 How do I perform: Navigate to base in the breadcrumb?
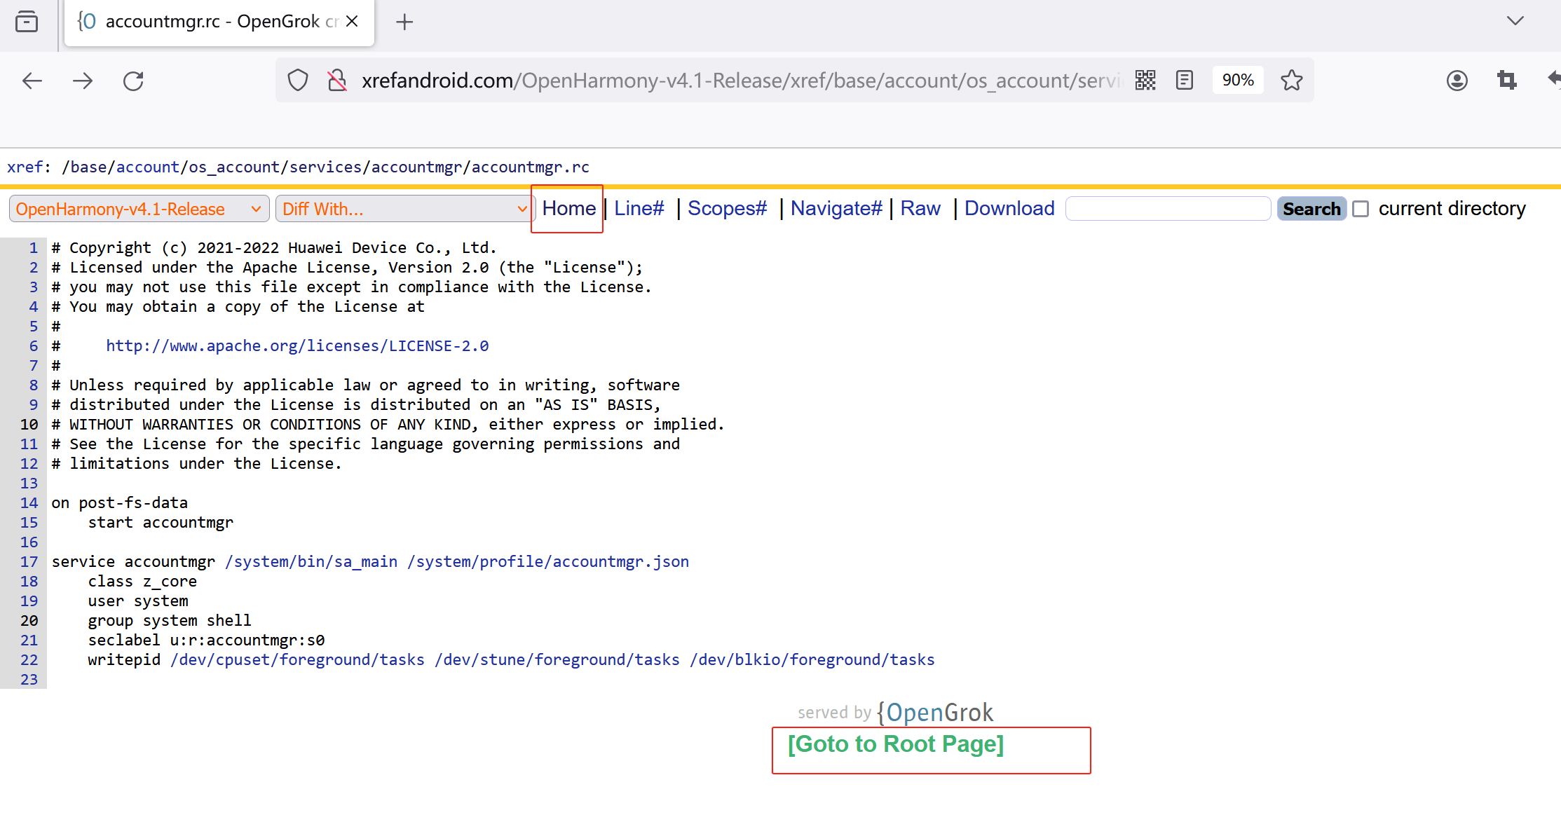coord(88,167)
